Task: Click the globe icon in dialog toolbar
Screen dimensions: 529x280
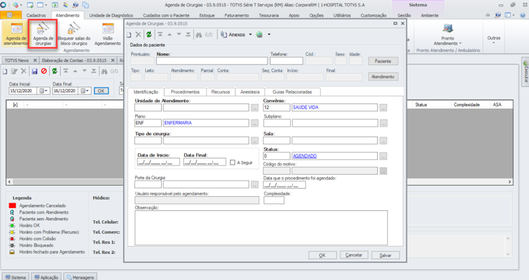Action: (x=259, y=35)
